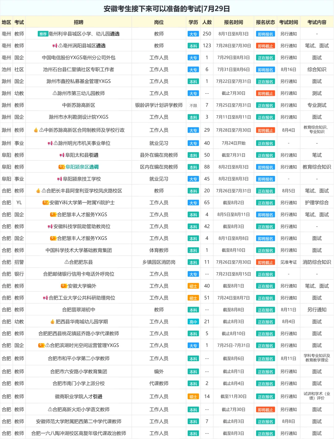Click the hot badge icon before 阜阳颍泉区选调

coord(62,167)
